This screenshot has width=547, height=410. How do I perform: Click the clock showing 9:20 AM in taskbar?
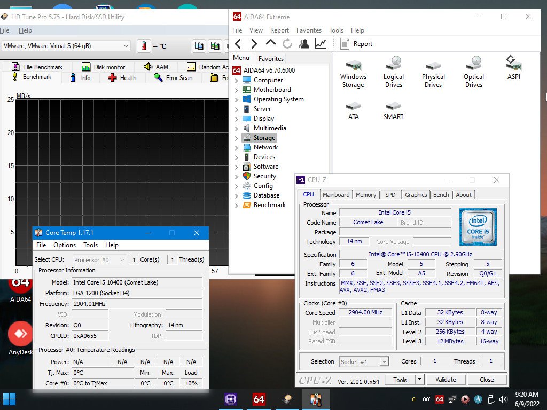[527, 395]
